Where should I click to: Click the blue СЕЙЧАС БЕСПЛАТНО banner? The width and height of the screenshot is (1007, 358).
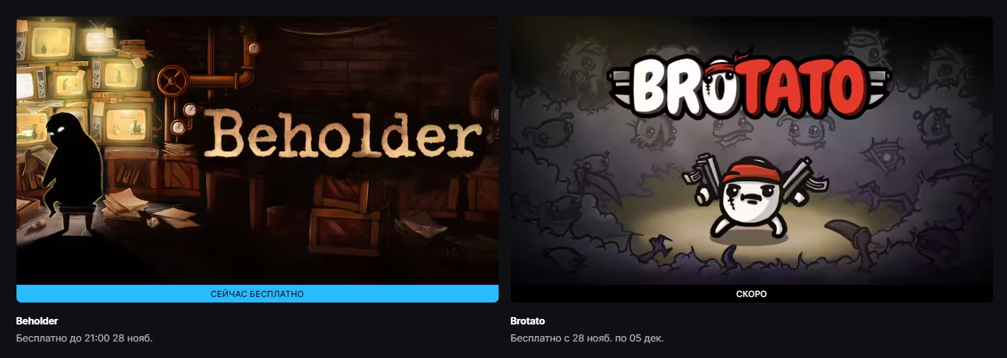coord(257,293)
